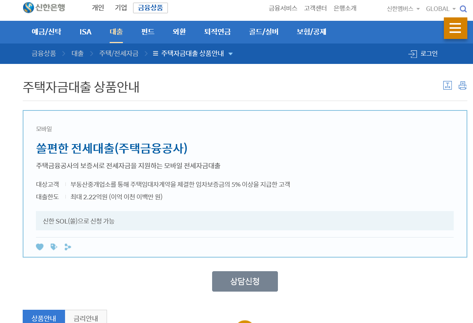Click the 금융상품 breadcrumb
The width and height of the screenshot is (473, 323).
[44, 54]
